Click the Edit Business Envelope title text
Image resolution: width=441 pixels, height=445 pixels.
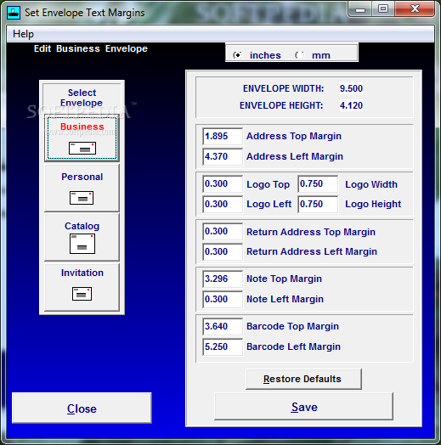tap(91, 48)
